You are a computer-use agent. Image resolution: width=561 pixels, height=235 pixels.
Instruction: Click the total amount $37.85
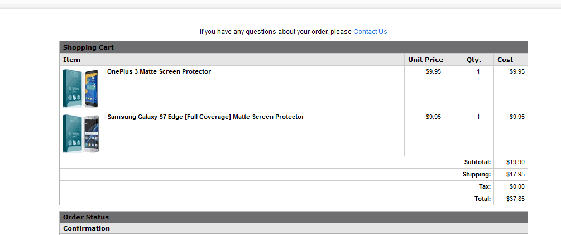(x=515, y=199)
